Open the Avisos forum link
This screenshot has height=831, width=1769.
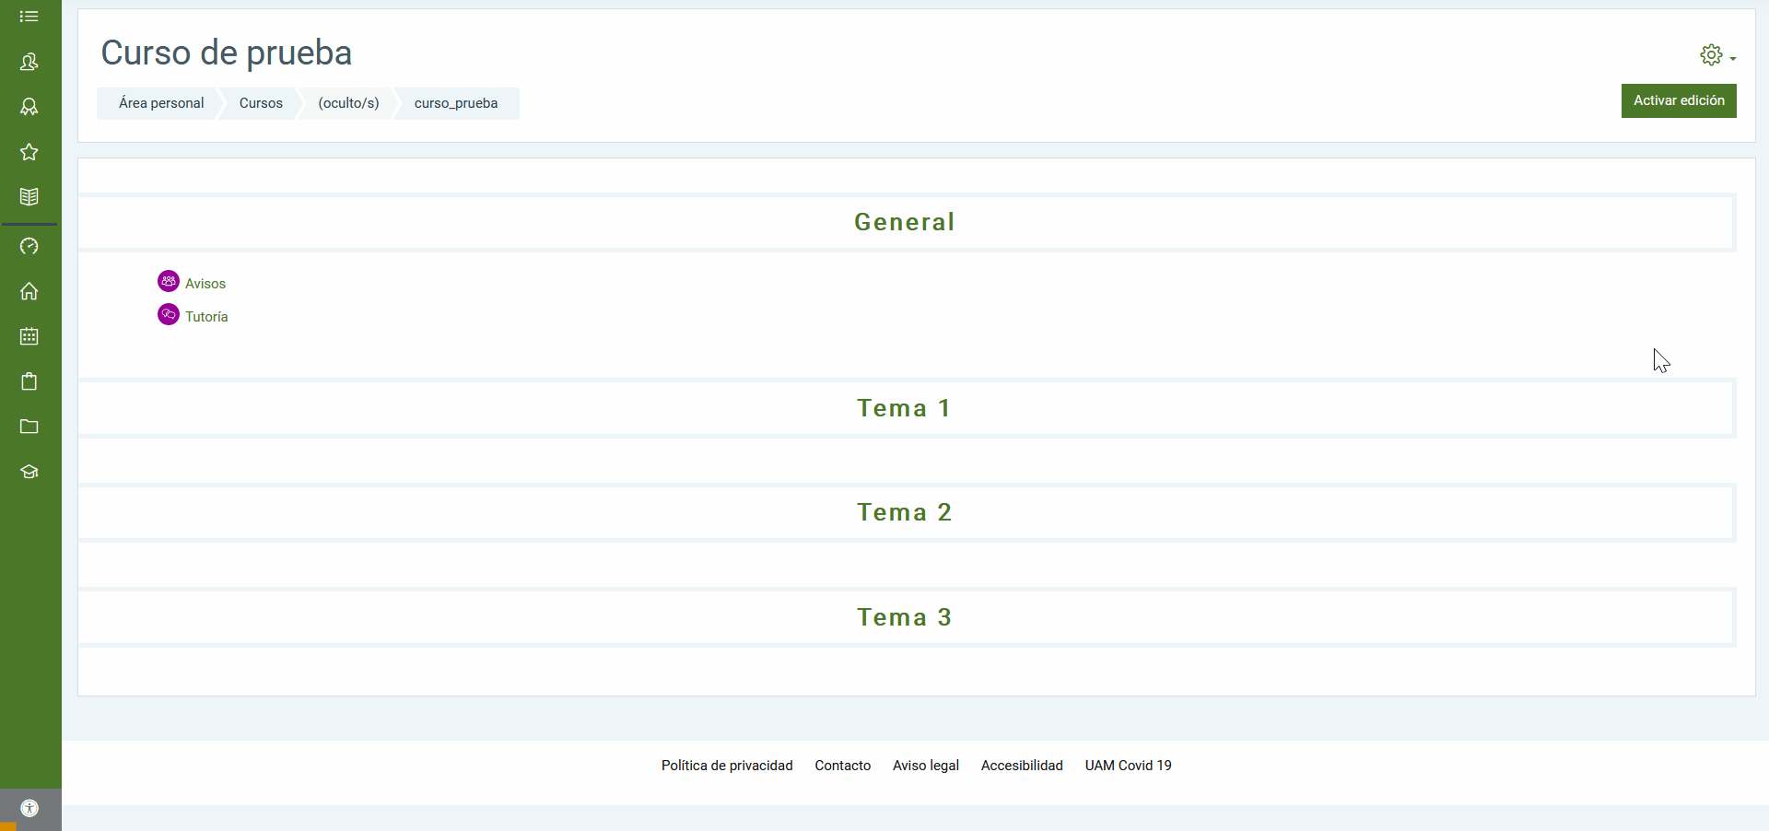(x=205, y=284)
